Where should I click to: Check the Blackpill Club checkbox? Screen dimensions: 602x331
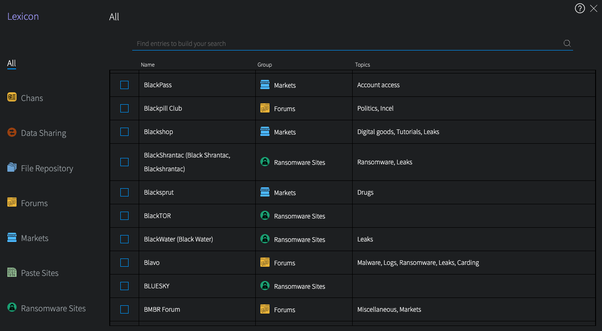point(124,108)
